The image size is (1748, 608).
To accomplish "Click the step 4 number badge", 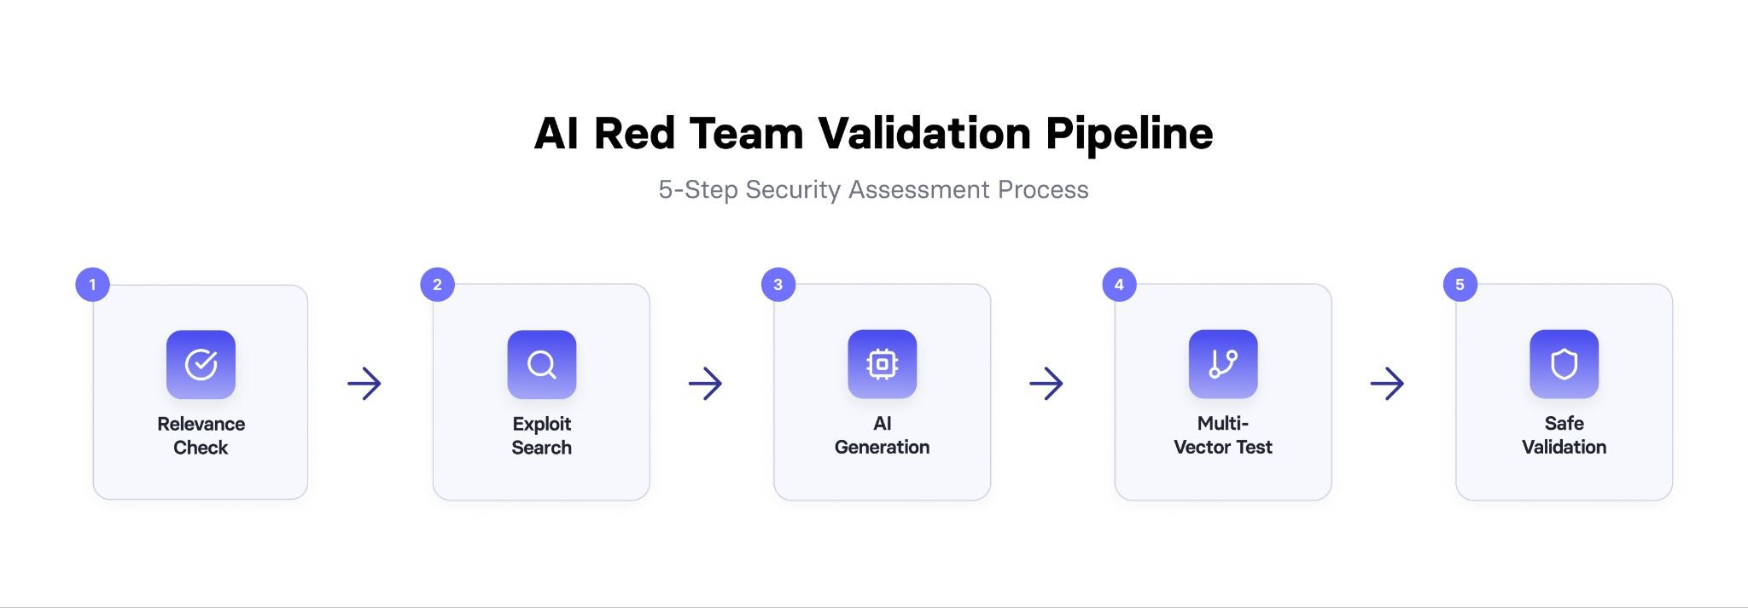I will 1119,285.
